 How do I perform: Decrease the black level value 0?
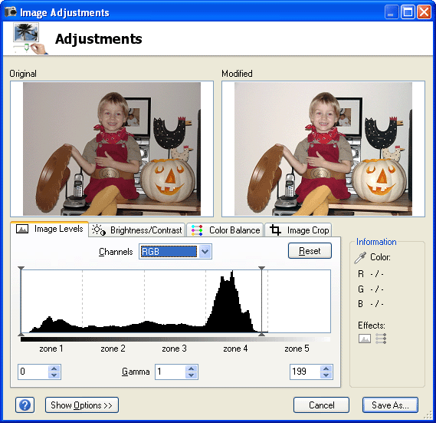tap(54, 375)
